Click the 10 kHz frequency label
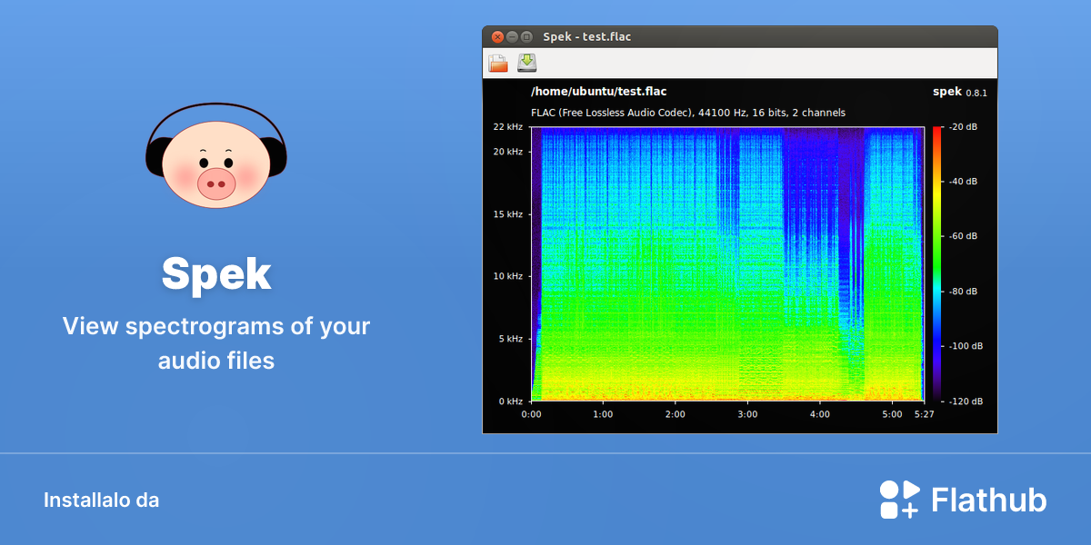The image size is (1091, 545). [x=508, y=276]
